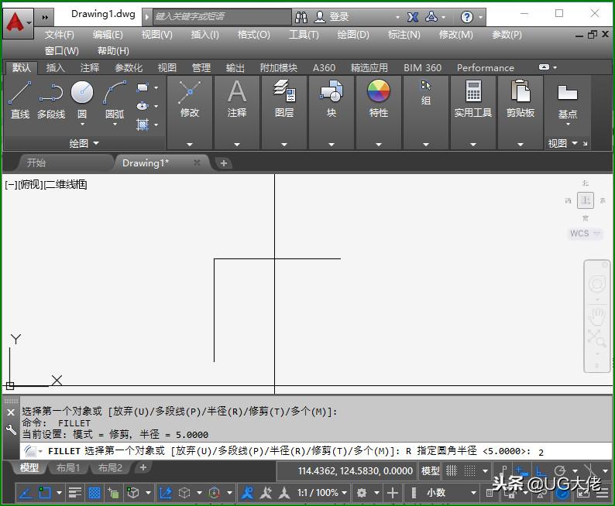This screenshot has height=506, width=615.
Task: Toggle model space (模型) button in status bar
Action: point(430,470)
